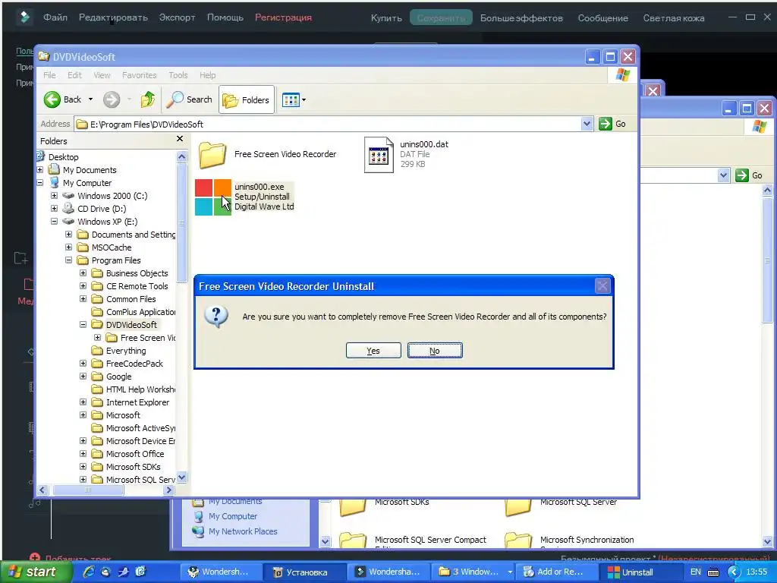Image resolution: width=777 pixels, height=583 pixels.
Task: Select Microsoft SDKs folder in tree
Action: click(x=133, y=467)
